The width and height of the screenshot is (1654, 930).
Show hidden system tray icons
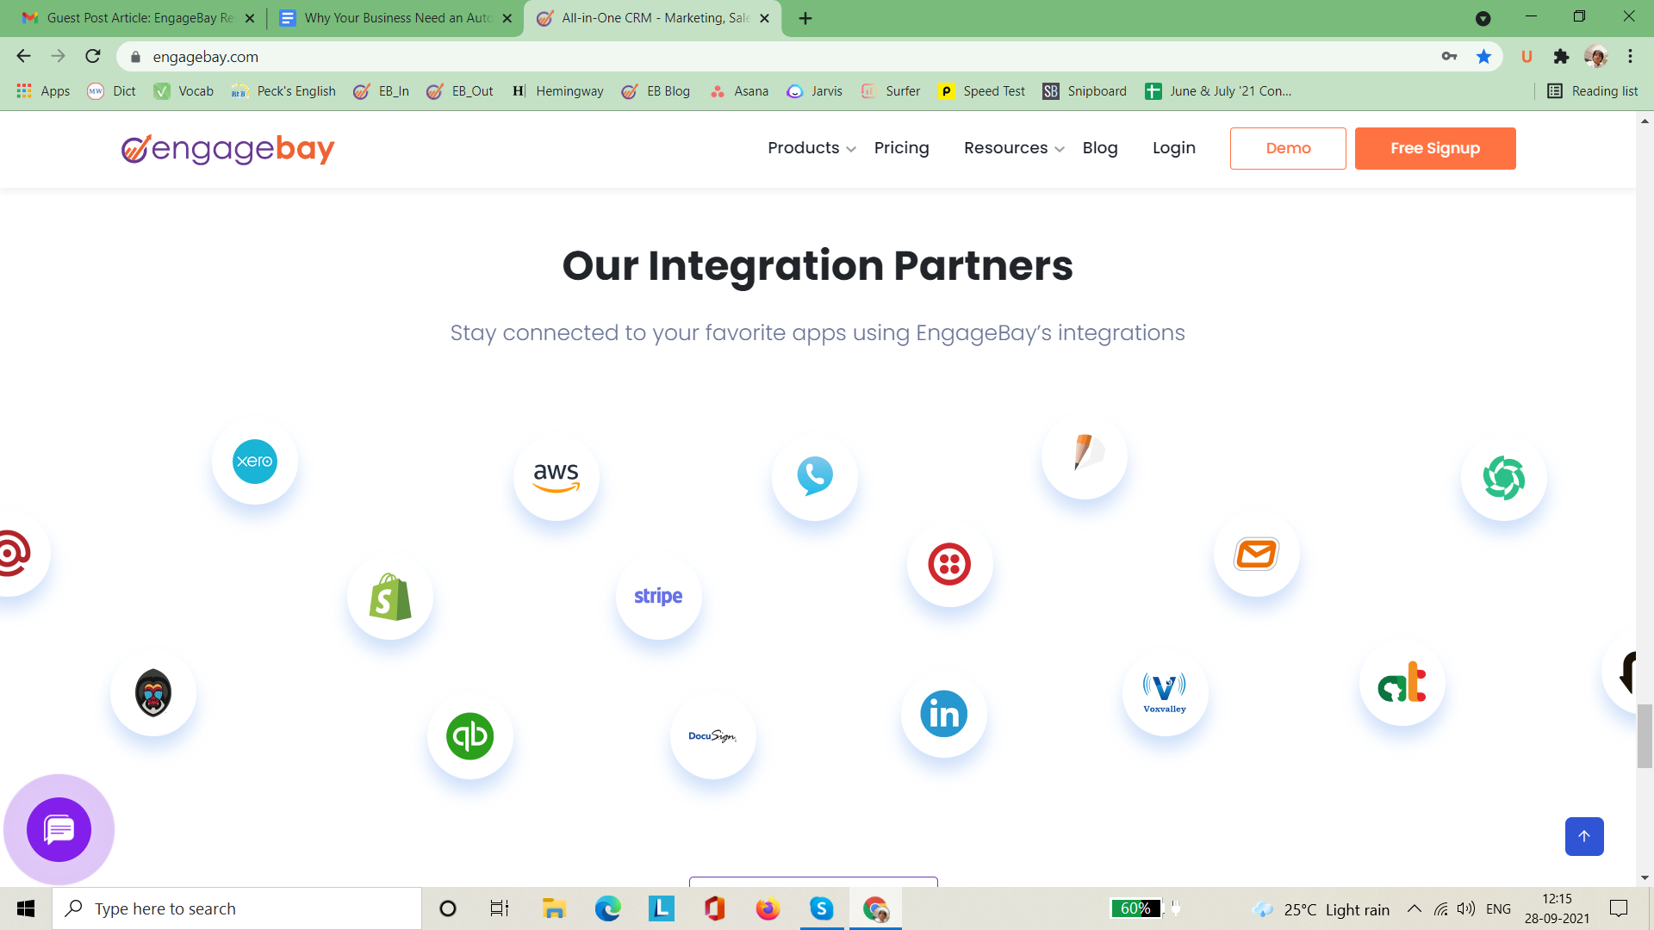(x=1414, y=908)
